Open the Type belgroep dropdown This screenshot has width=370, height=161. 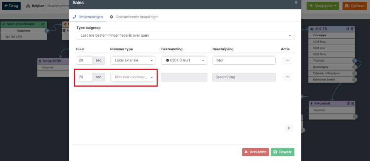pyautogui.click(x=185, y=36)
